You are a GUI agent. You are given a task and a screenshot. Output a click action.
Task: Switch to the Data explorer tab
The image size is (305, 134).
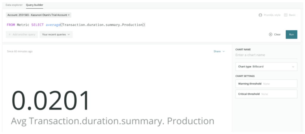click(x=14, y=5)
